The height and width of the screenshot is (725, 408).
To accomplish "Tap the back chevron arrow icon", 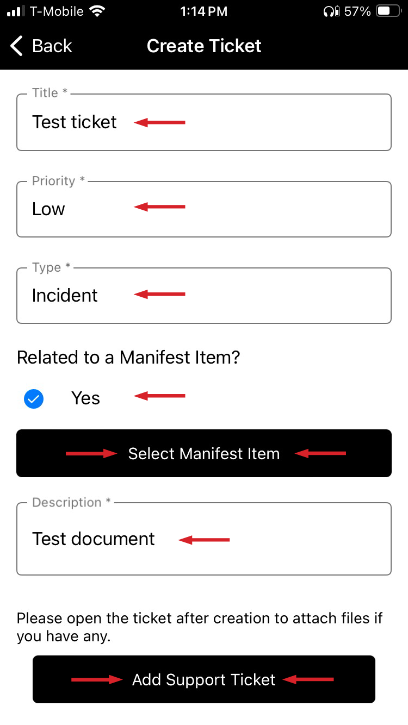I will point(16,46).
